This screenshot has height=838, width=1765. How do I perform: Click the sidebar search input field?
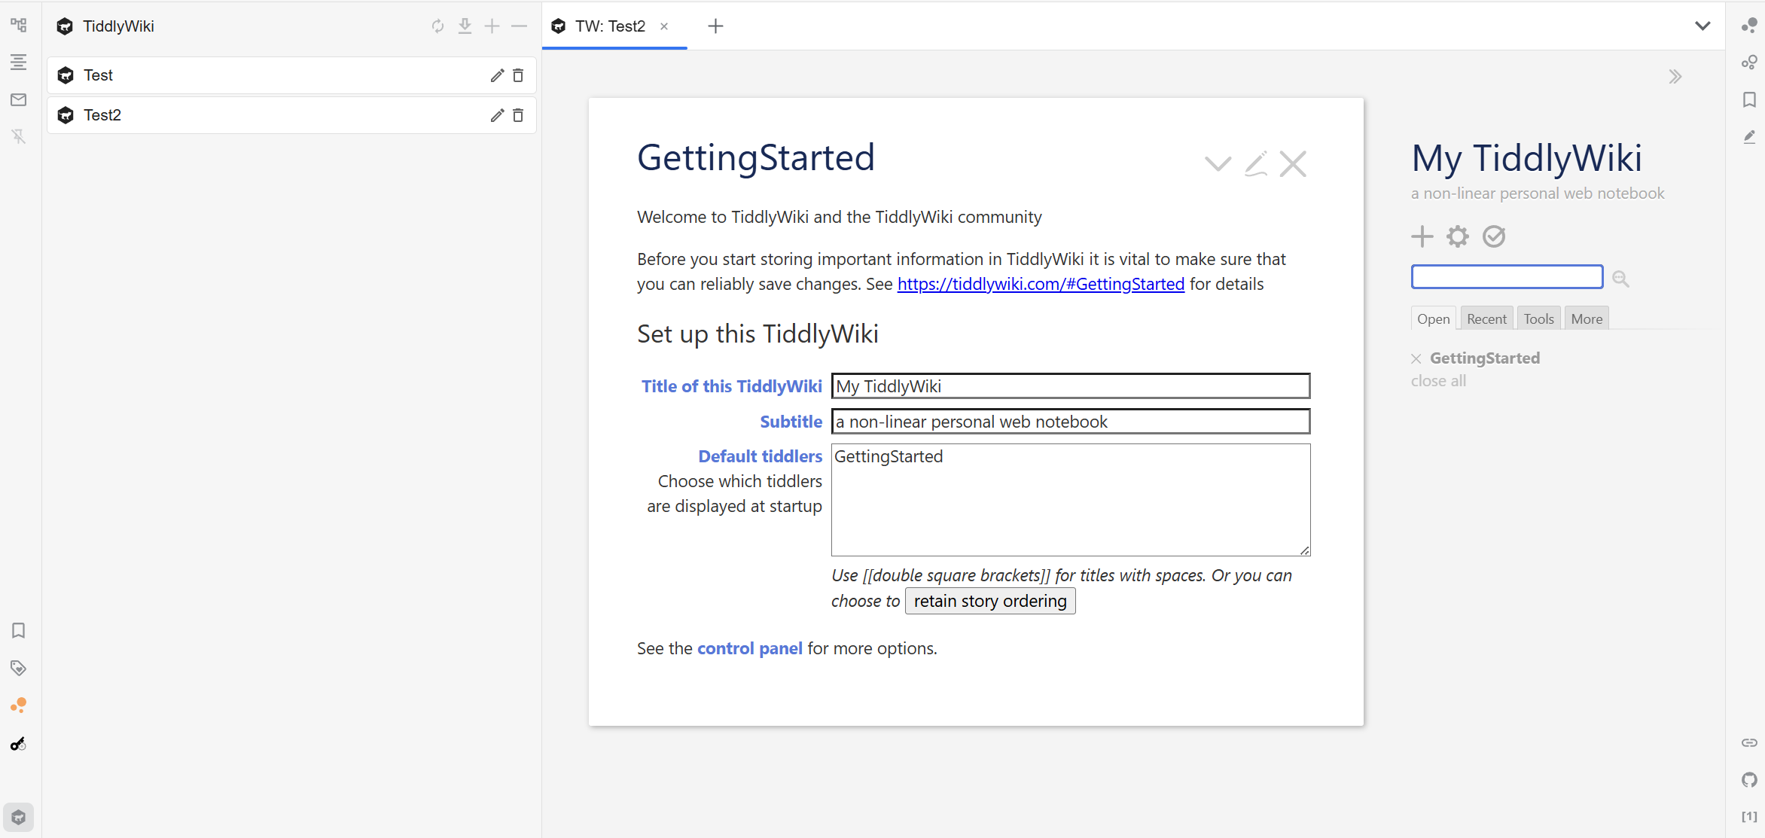(x=1507, y=277)
